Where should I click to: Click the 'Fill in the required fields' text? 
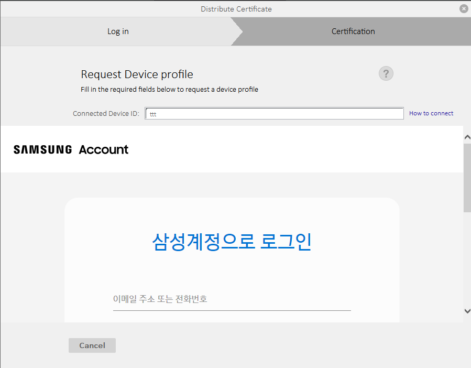coord(169,89)
